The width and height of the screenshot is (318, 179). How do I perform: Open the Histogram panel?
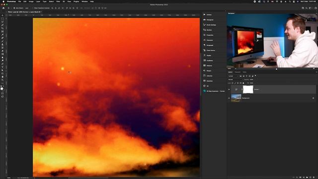pyautogui.click(x=209, y=20)
